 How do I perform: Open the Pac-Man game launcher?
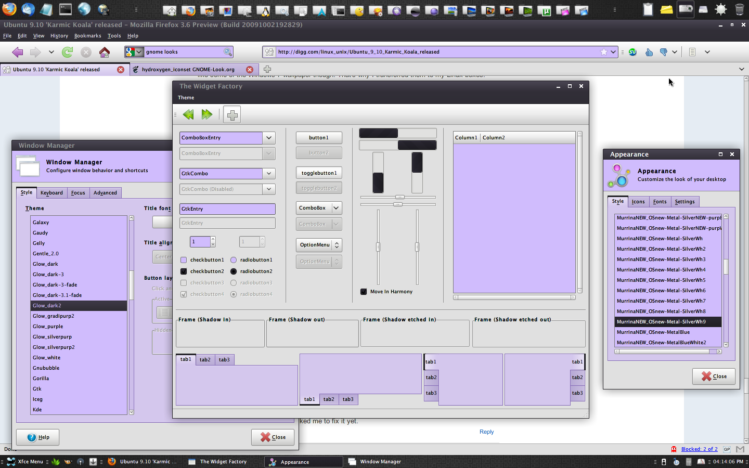point(357,10)
